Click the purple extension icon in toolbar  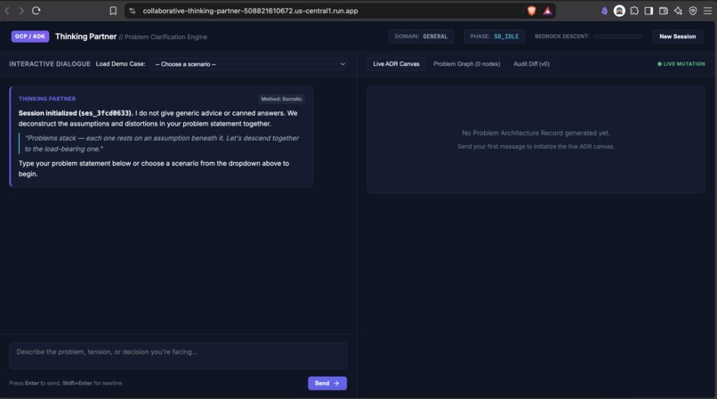click(605, 11)
